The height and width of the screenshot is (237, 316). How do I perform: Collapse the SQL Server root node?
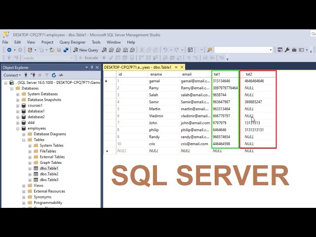tap(5, 82)
